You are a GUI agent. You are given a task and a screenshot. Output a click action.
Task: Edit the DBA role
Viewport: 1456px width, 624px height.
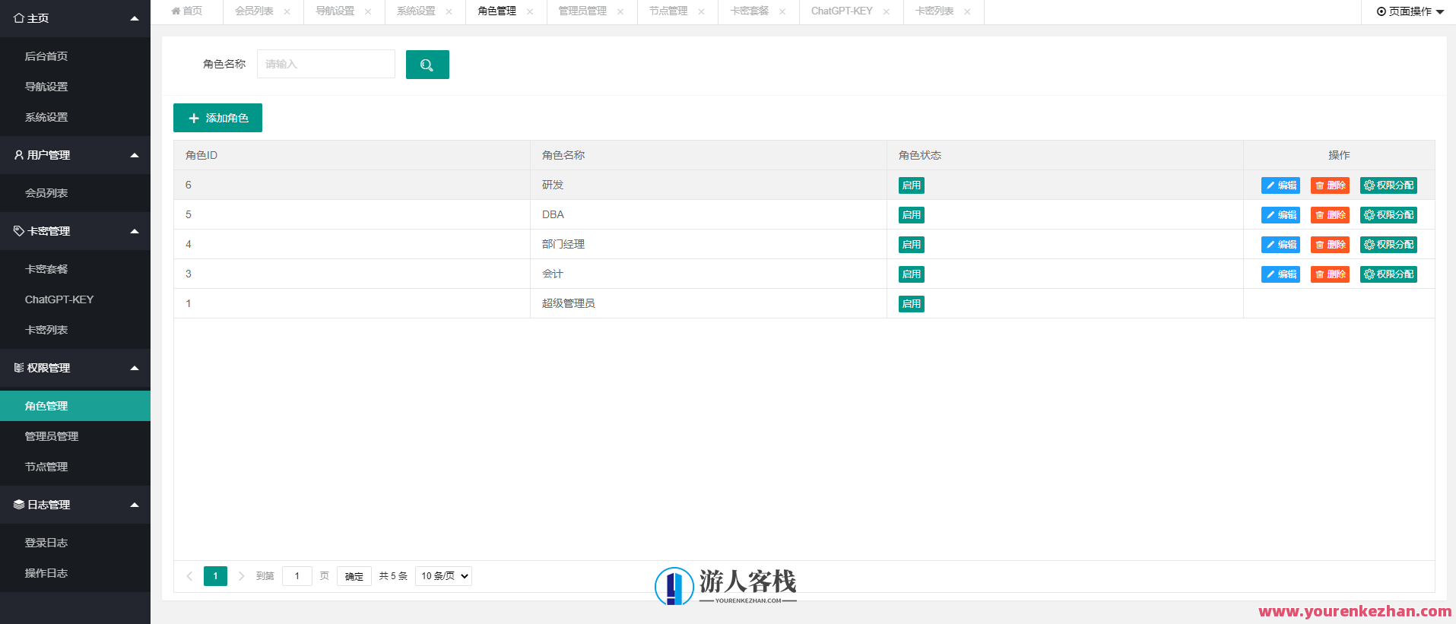point(1280,215)
